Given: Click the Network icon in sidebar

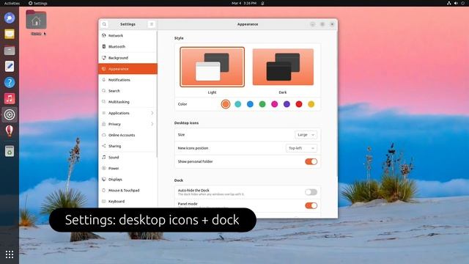Looking at the screenshot, I should pyautogui.click(x=104, y=35).
